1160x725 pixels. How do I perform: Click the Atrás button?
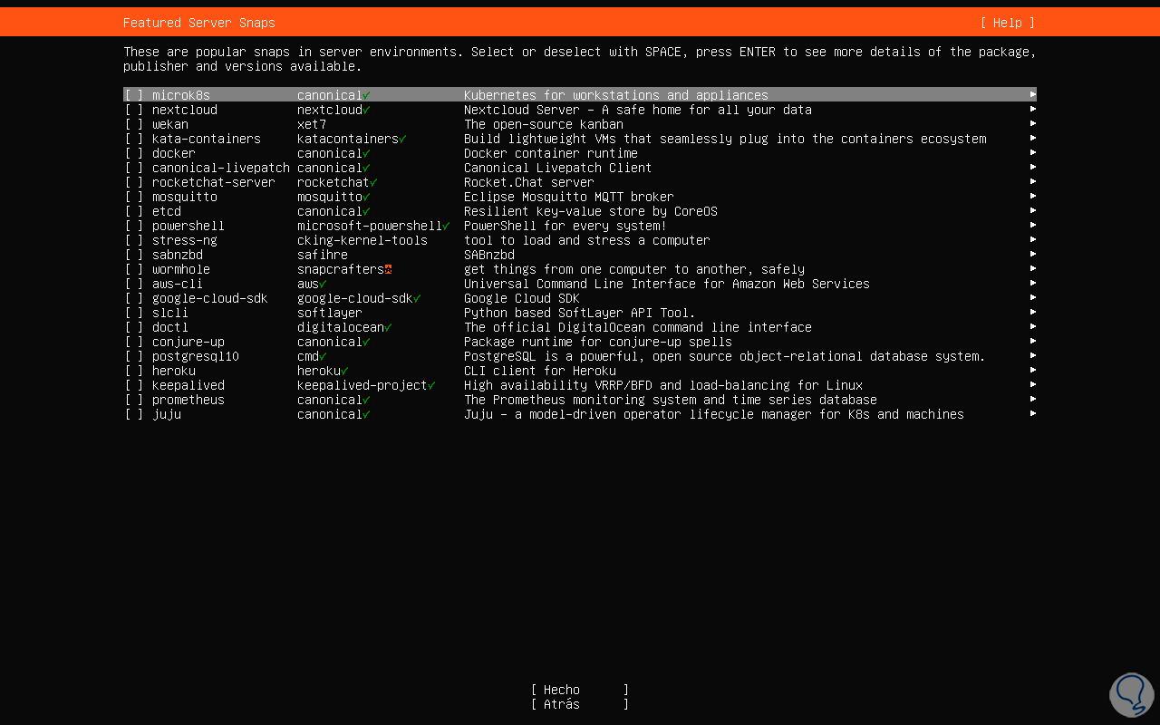pos(580,704)
